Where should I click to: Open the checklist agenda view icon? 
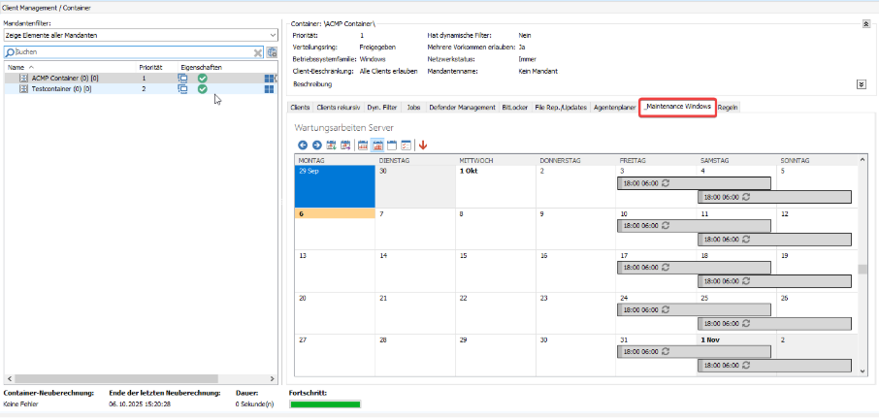coord(406,145)
